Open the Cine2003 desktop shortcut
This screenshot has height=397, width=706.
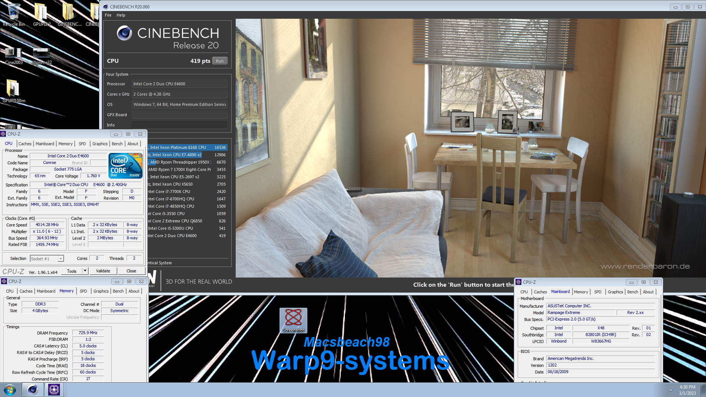tap(14, 56)
